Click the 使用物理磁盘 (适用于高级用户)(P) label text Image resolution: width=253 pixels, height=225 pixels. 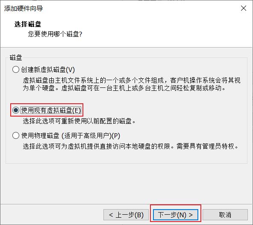(71, 135)
